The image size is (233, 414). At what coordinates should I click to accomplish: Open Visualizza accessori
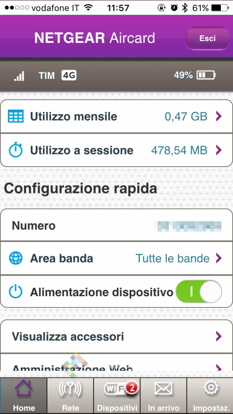coord(68,336)
